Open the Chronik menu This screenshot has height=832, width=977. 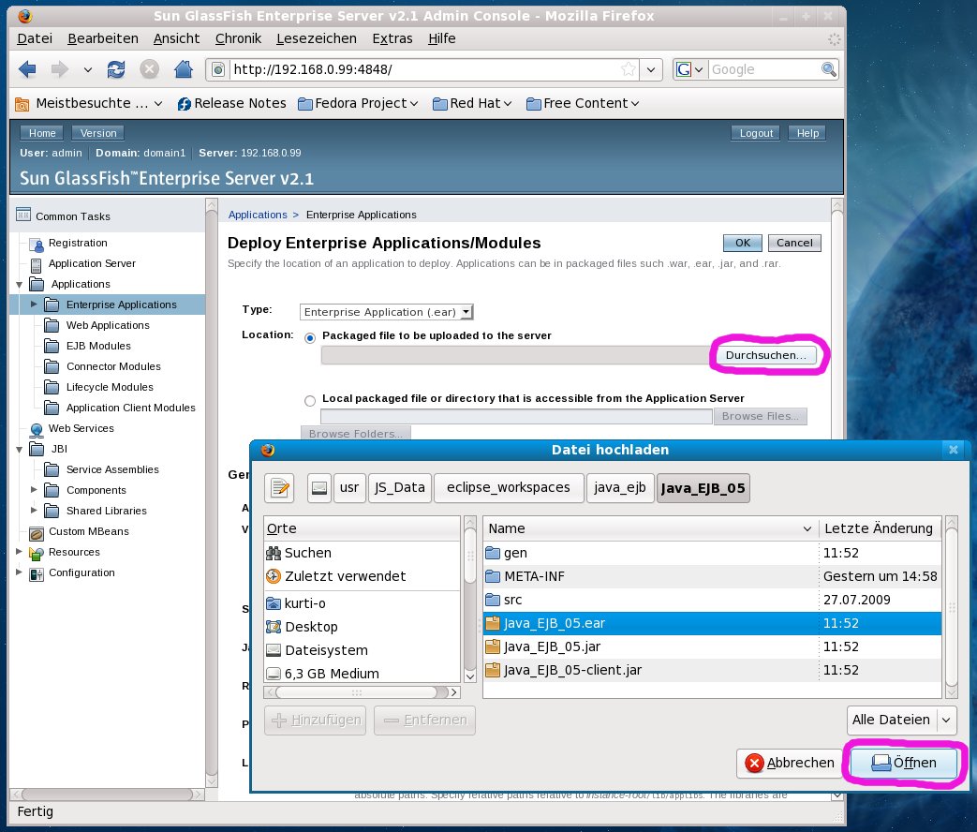click(238, 38)
